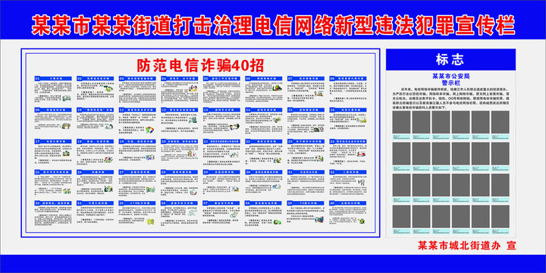Click the cartoon illustration in section 11
Viewport: 546px width, 273px height.
point(149,130)
